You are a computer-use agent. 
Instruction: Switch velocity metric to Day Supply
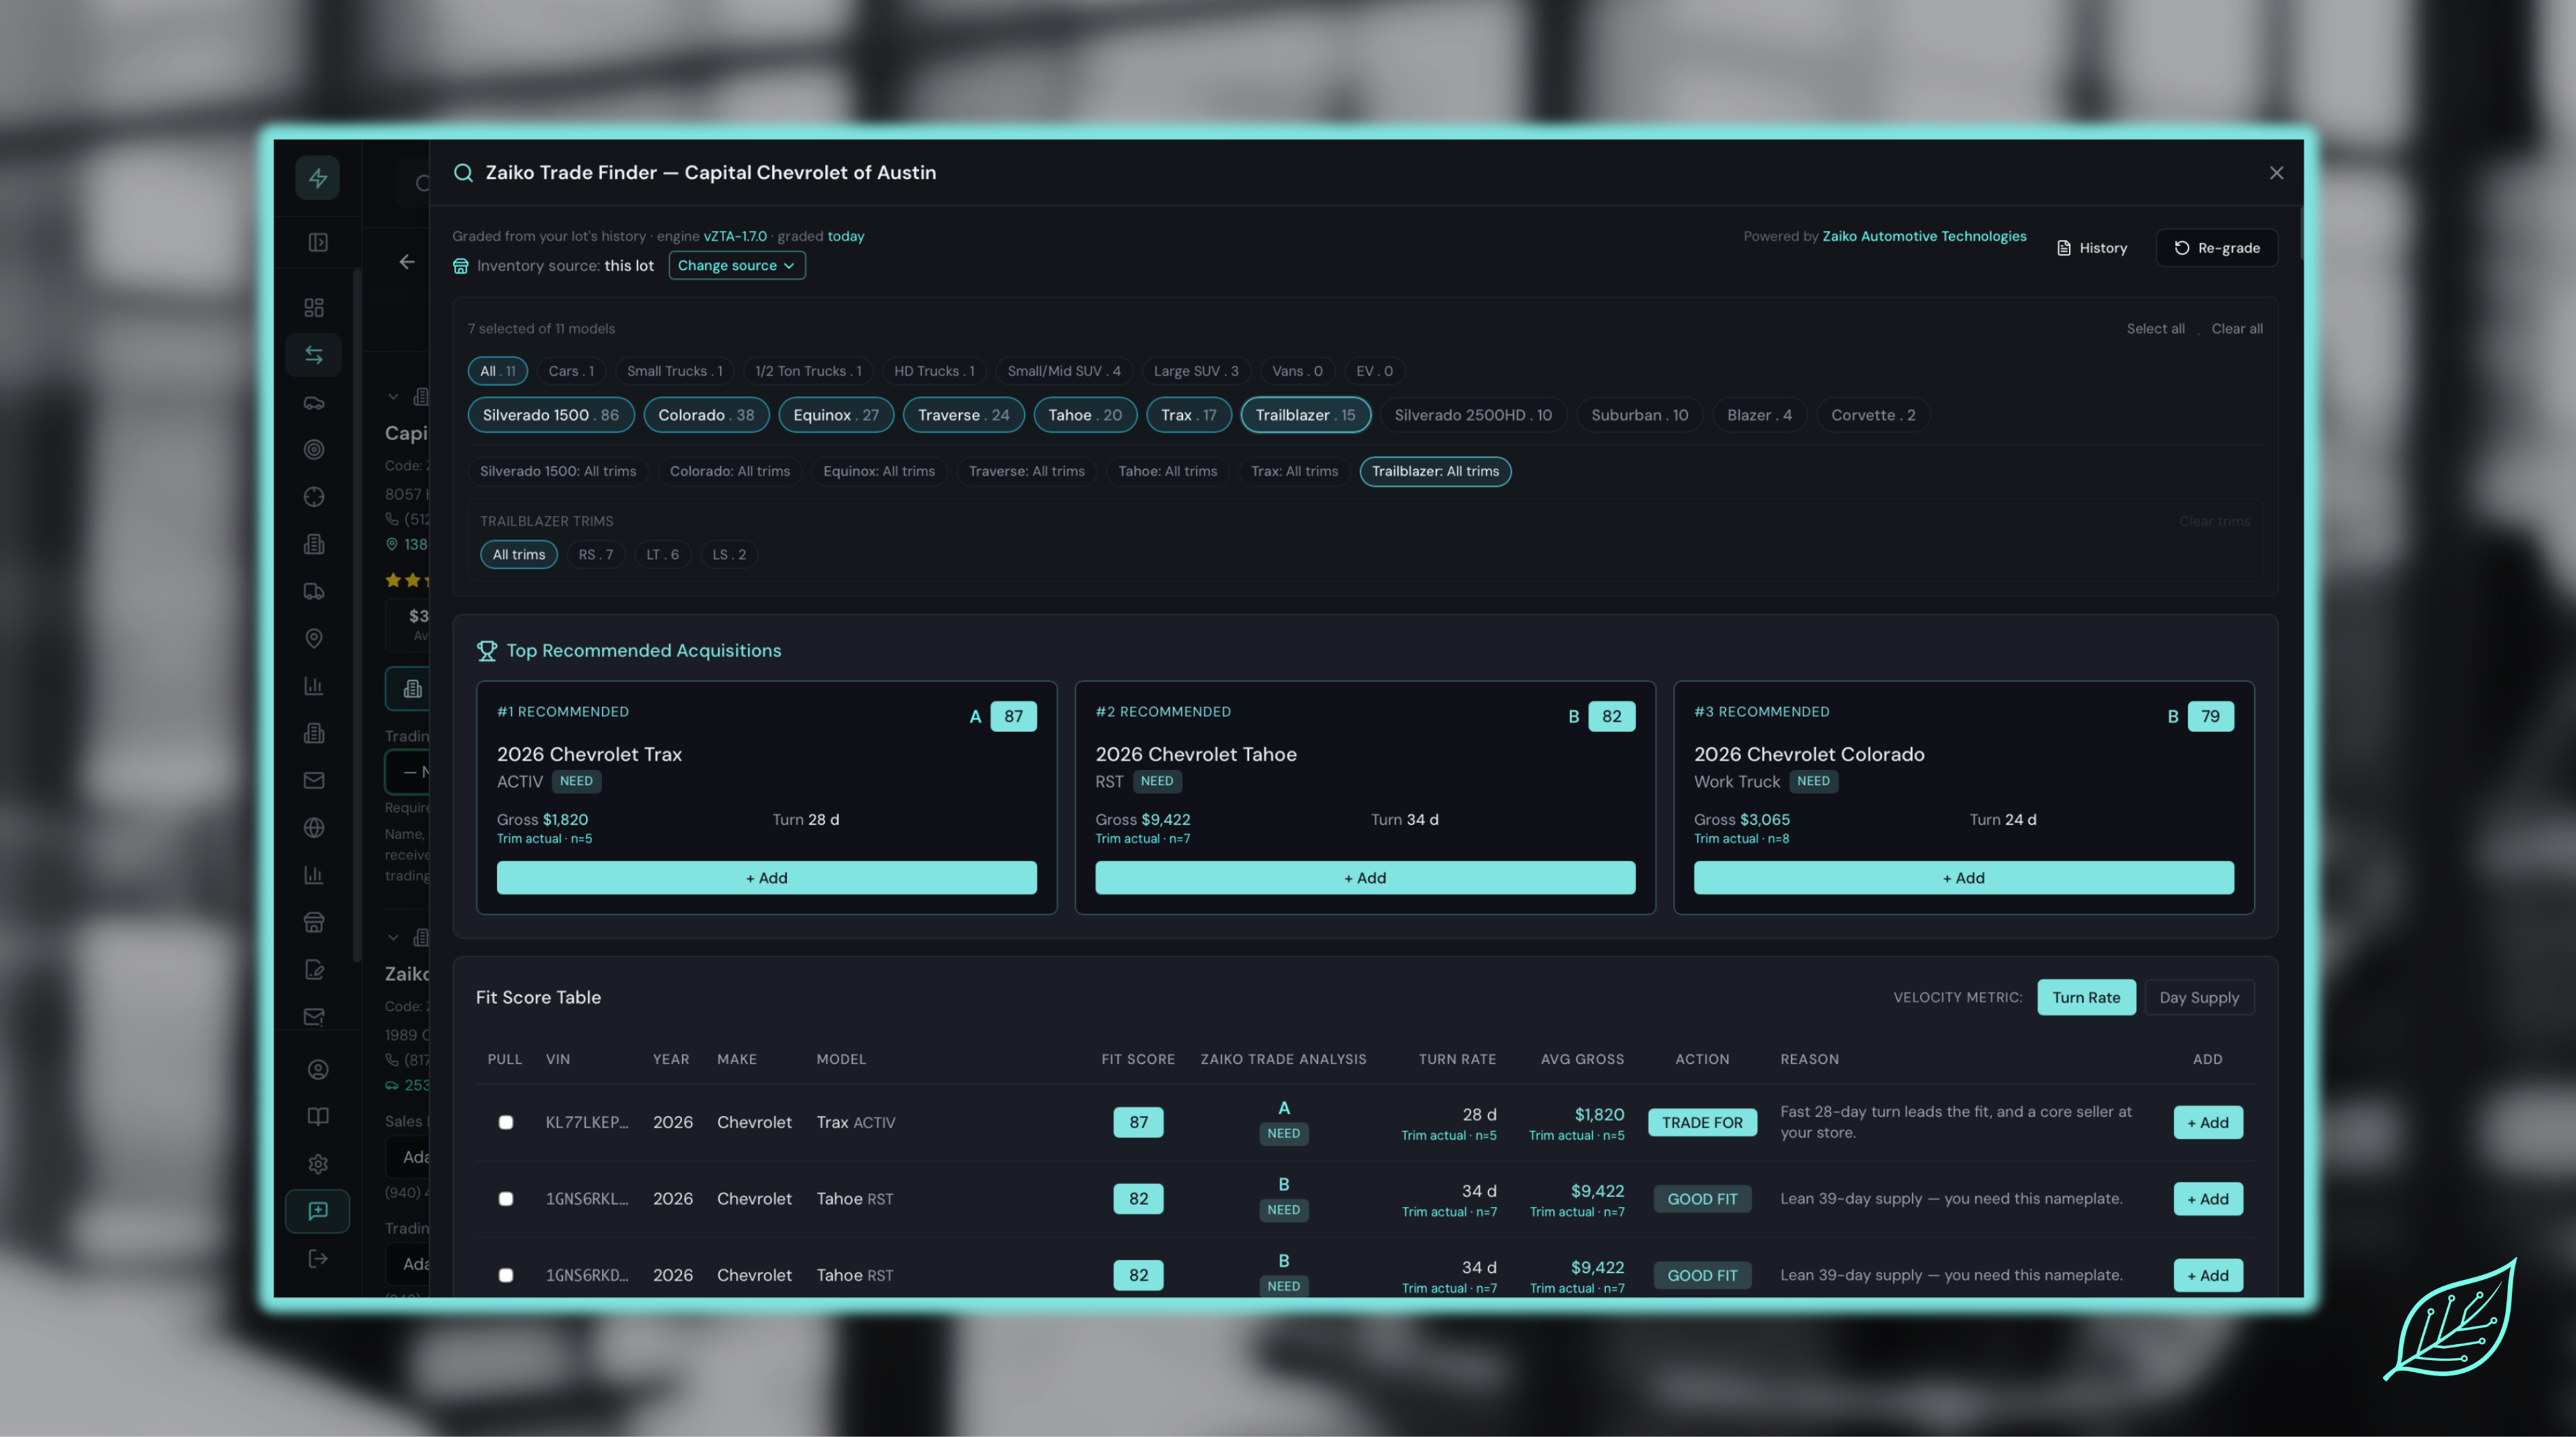coord(2199,998)
